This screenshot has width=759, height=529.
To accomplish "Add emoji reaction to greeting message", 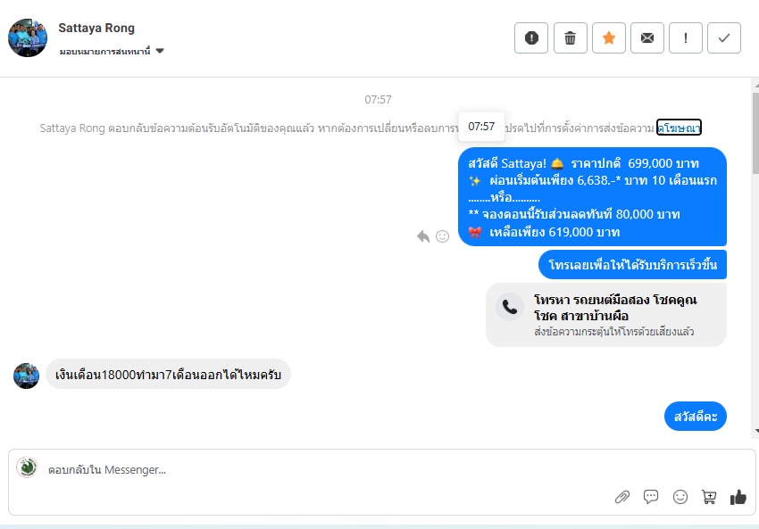I will click(x=442, y=236).
